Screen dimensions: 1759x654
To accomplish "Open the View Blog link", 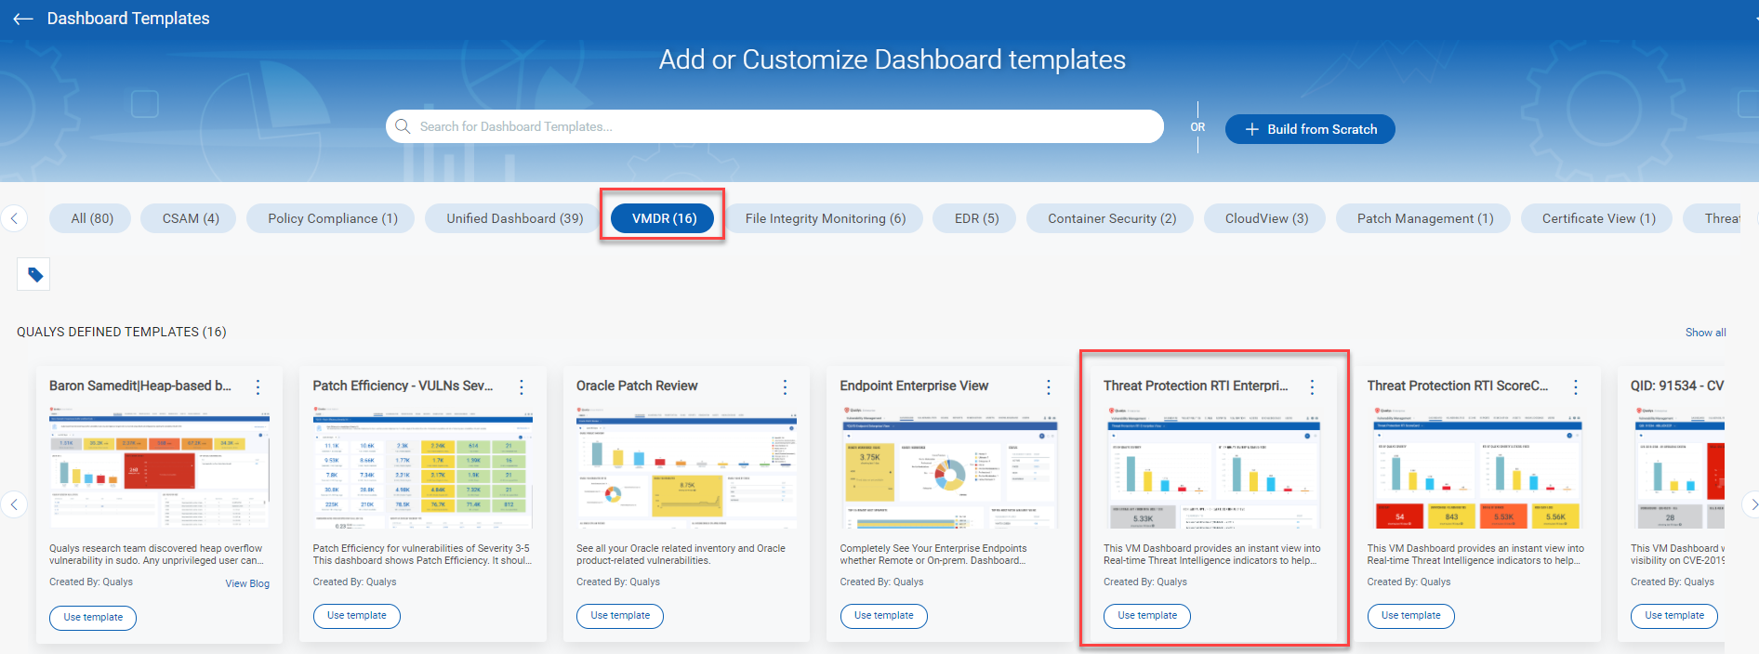I will coord(247,583).
